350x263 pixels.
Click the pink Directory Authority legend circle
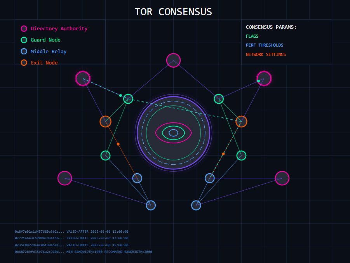coord(24,29)
